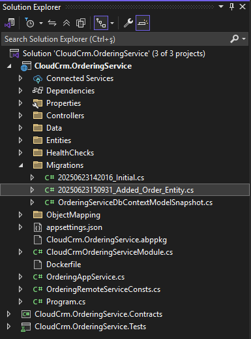The image size is (251, 339).
Task: Select the Dockerfile item
Action: click(63, 265)
